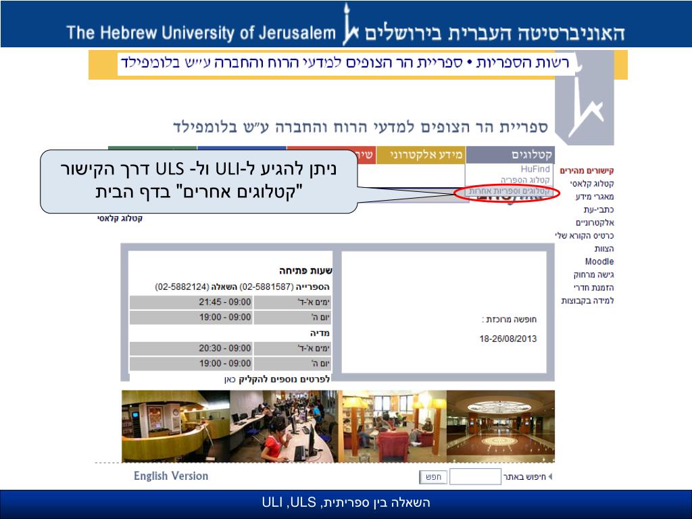Screen dimensions: 692x519
Task: Click the reading lounge red armchairs photo
Action: (393, 426)
